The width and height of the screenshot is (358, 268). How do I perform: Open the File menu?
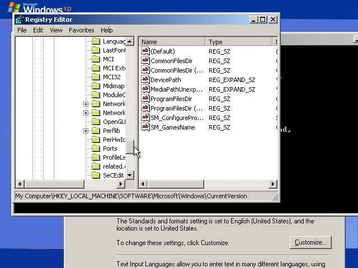[22, 30]
